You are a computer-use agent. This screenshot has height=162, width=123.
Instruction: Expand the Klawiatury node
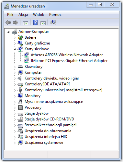[15, 67]
